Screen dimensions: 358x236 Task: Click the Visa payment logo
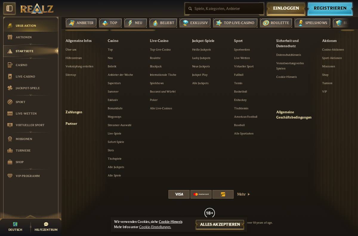point(179,194)
